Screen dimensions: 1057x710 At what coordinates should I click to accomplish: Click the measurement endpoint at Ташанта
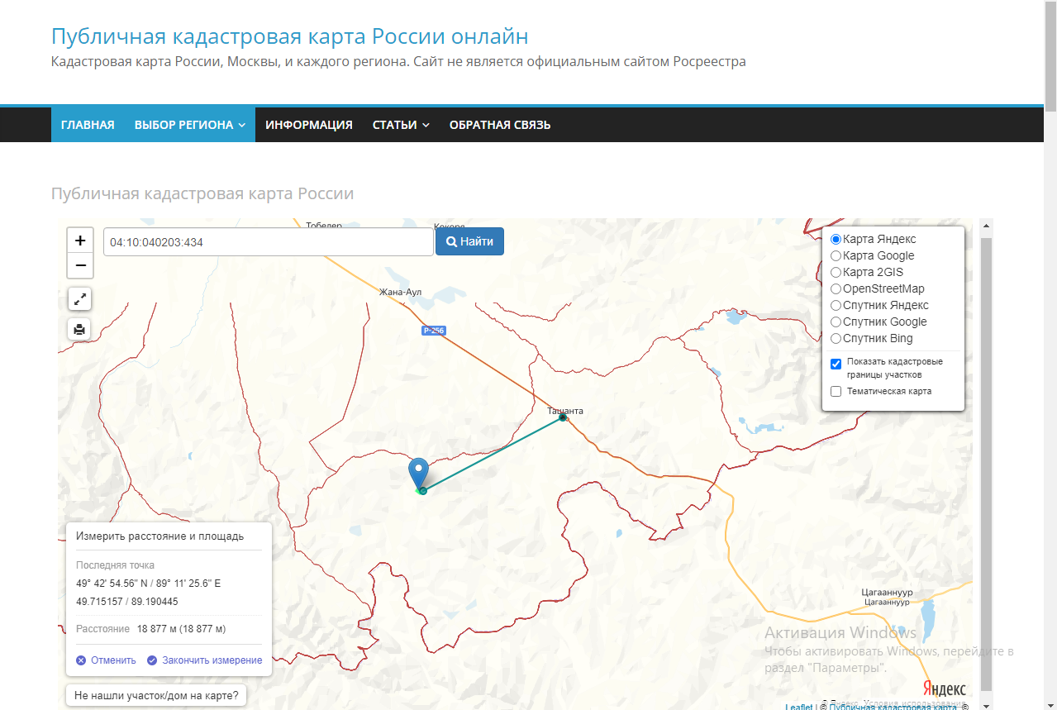point(563,417)
